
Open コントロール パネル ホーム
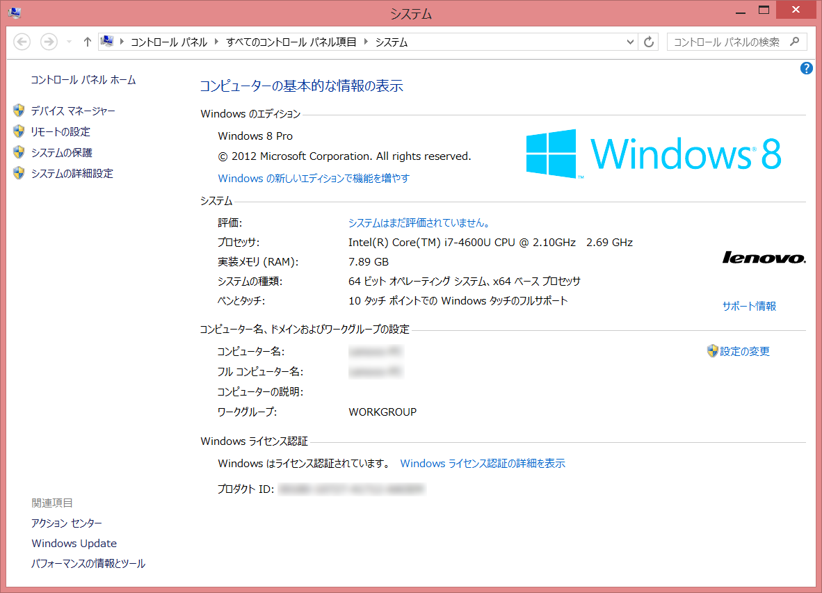[83, 80]
